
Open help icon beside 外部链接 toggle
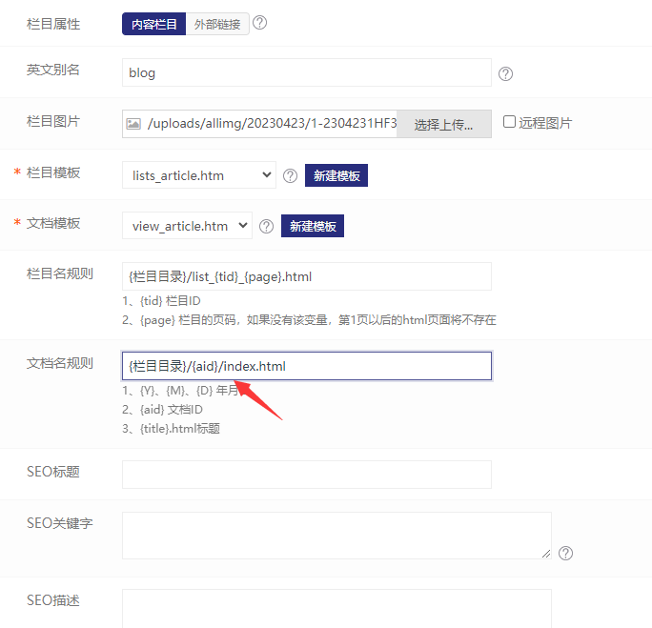tap(260, 23)
